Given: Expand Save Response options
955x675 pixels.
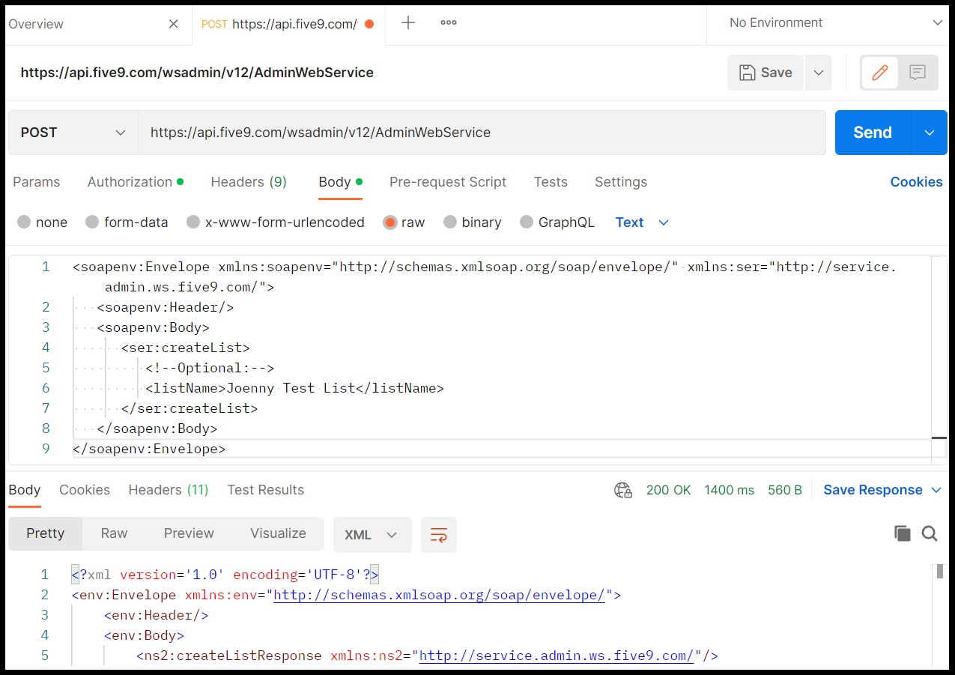Looking at the screenshot, I should (x=936, y=490).
